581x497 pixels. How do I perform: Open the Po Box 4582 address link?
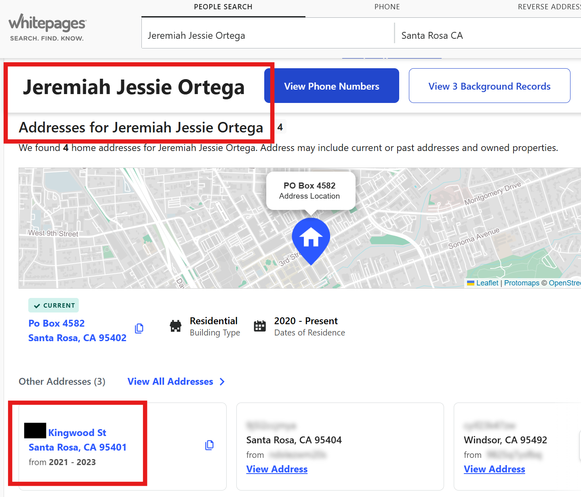pos(57,323)
